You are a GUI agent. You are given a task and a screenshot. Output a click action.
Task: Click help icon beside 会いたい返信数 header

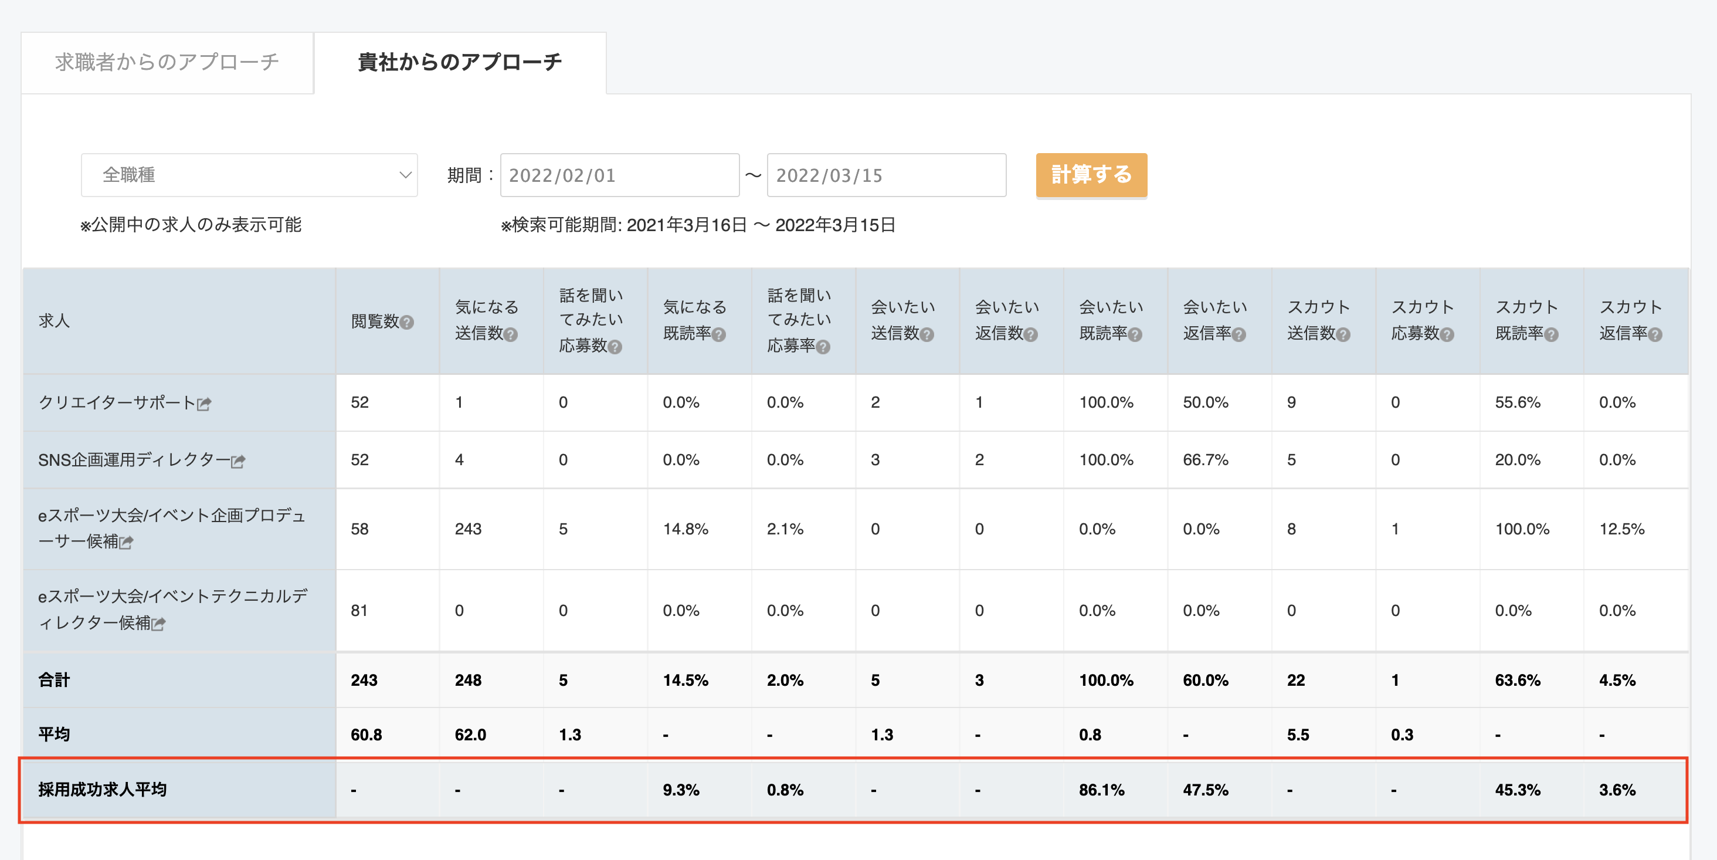[x=1030, y=334]
